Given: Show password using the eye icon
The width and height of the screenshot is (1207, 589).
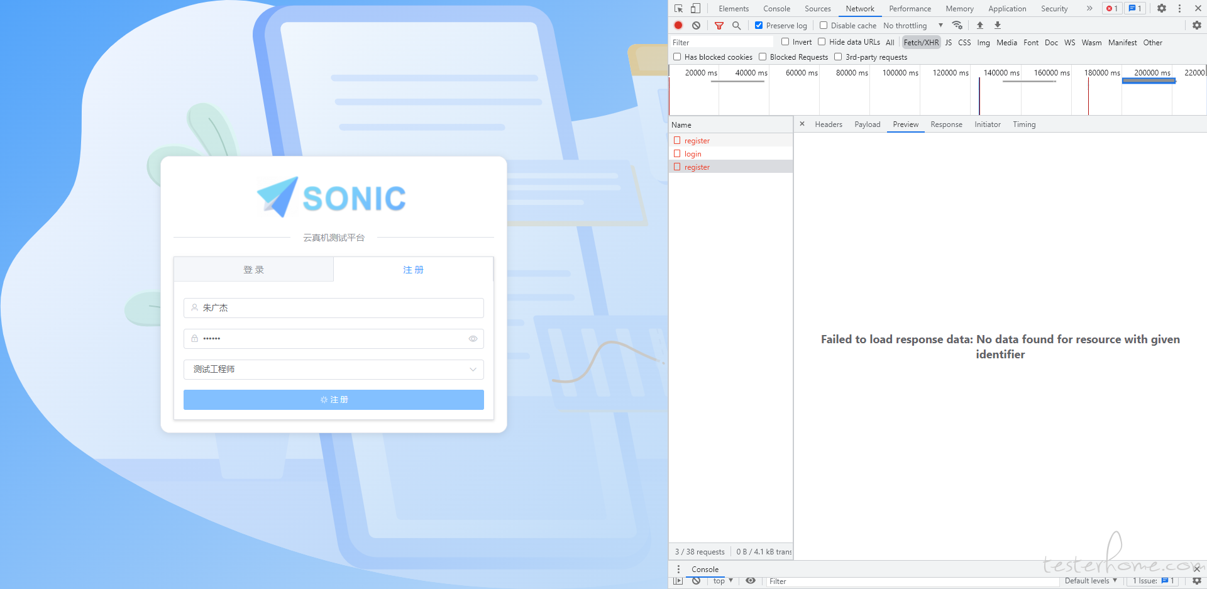Looking at the screenshot, I should (473, 339).
